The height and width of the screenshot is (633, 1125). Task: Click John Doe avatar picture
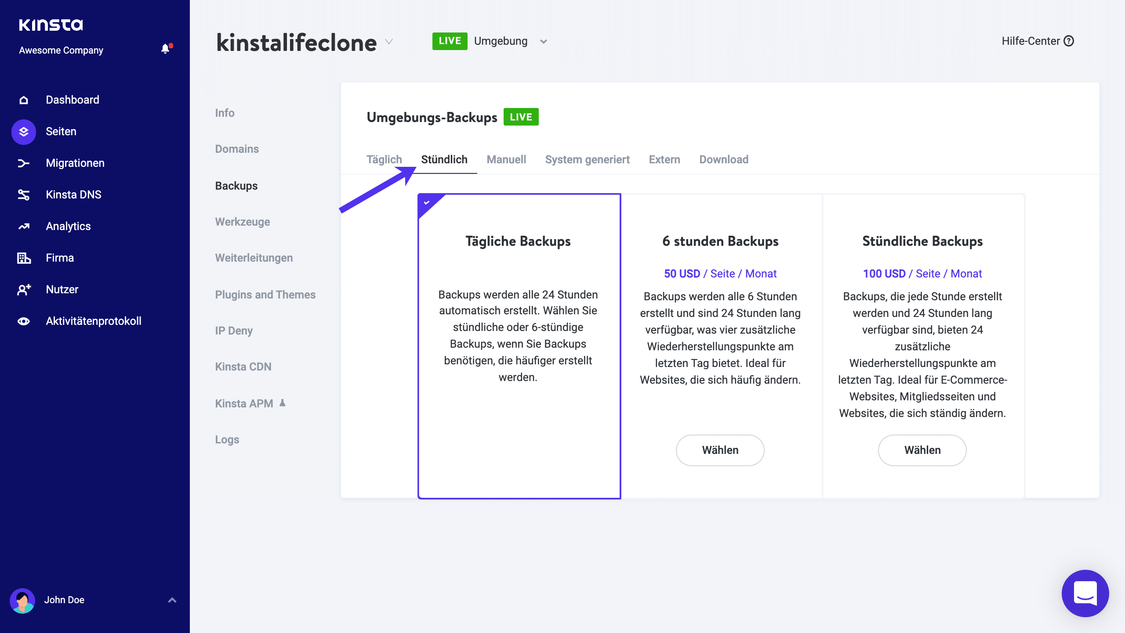click(22, 600)
